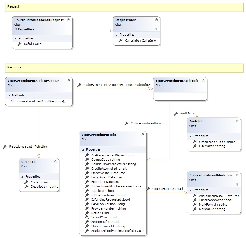Click the wrench icon beside OrganizationCode property
Screen dimensions: 246x238
point(194,142)
